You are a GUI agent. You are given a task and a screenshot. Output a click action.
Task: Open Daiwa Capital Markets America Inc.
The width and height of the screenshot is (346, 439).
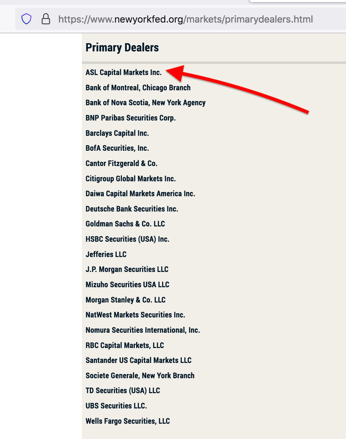[x=140, y=193]
